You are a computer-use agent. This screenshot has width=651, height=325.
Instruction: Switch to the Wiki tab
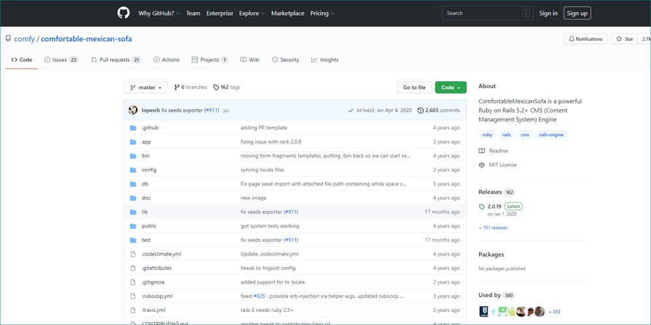[x=250, y=60]
